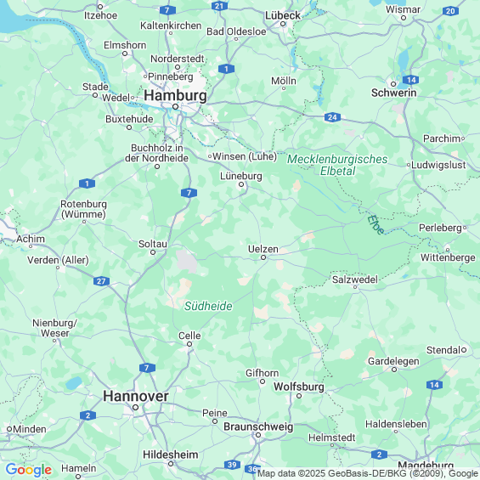
Task: Select the Lüneburg city label
Action: coord(241,176)
